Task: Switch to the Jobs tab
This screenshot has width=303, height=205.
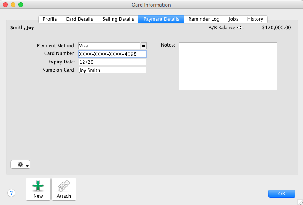Action: (233, 19)
